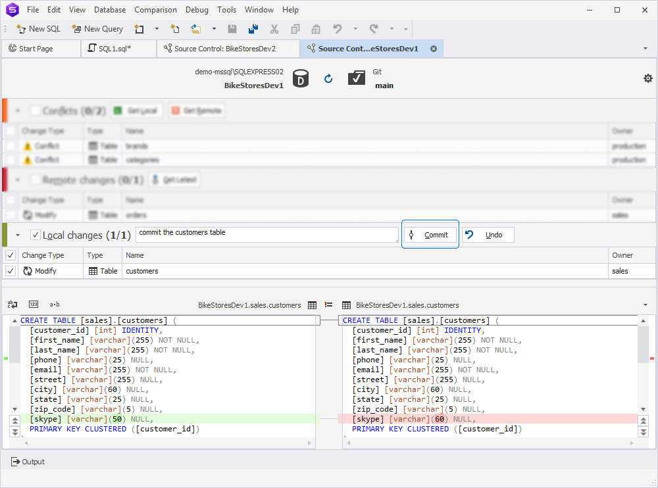Open the Comparison menu
658x488 pixels.
(x=155, y=10)
